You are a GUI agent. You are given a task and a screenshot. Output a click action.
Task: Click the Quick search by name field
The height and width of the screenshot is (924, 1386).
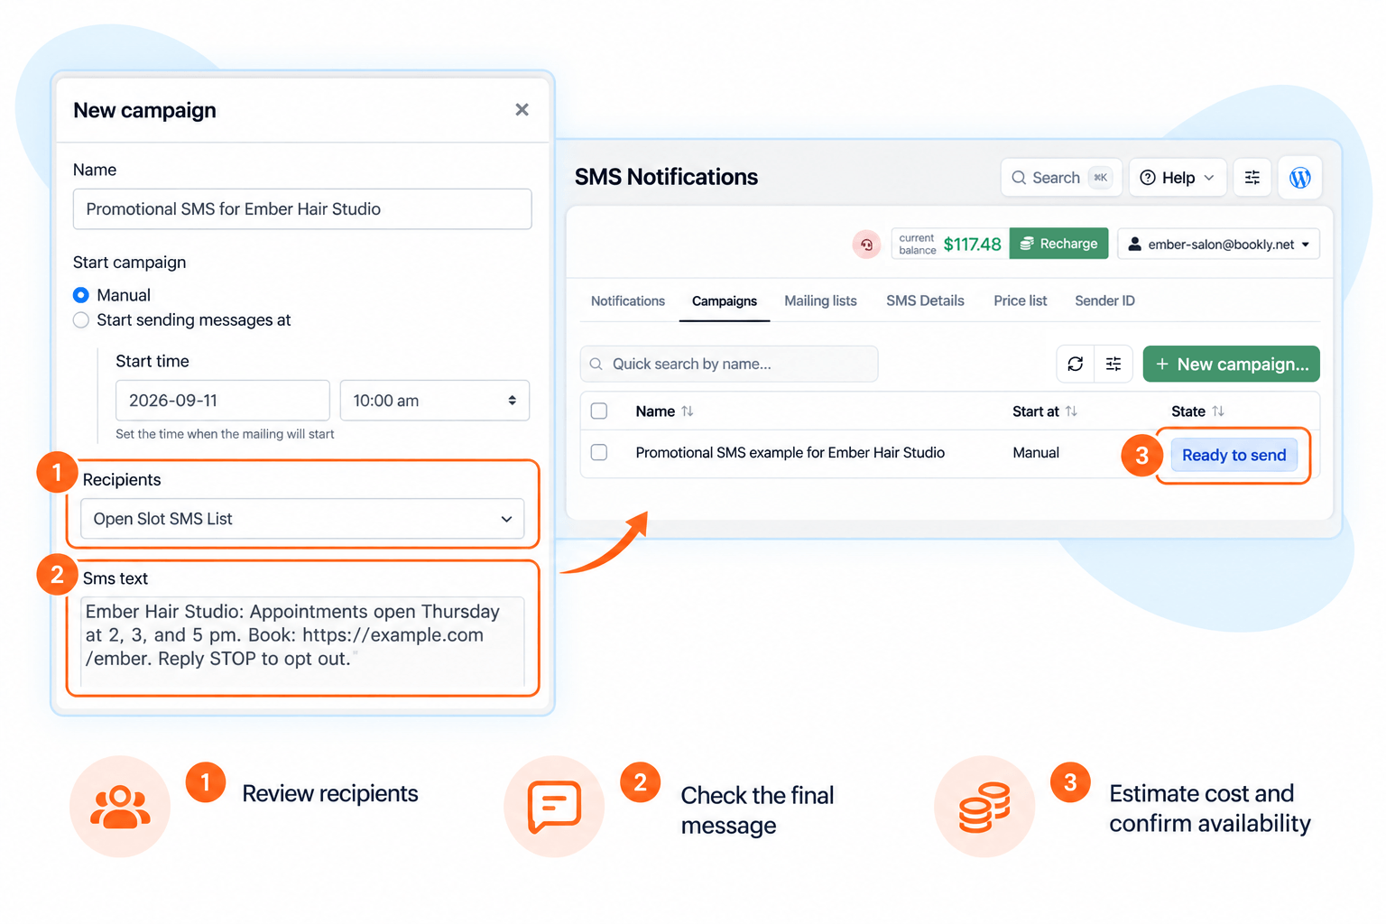pyautogui.click(x=729, y=364)
